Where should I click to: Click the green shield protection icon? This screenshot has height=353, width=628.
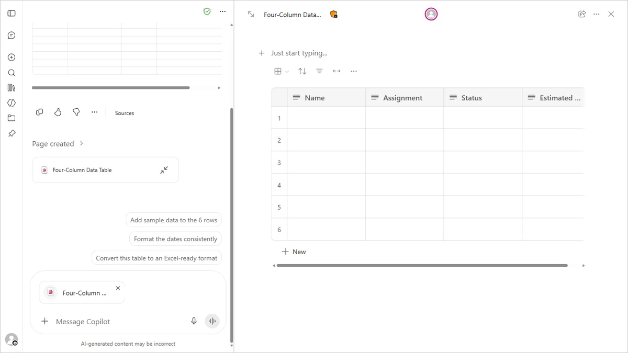pyautogui.click(x=207, y=11)
